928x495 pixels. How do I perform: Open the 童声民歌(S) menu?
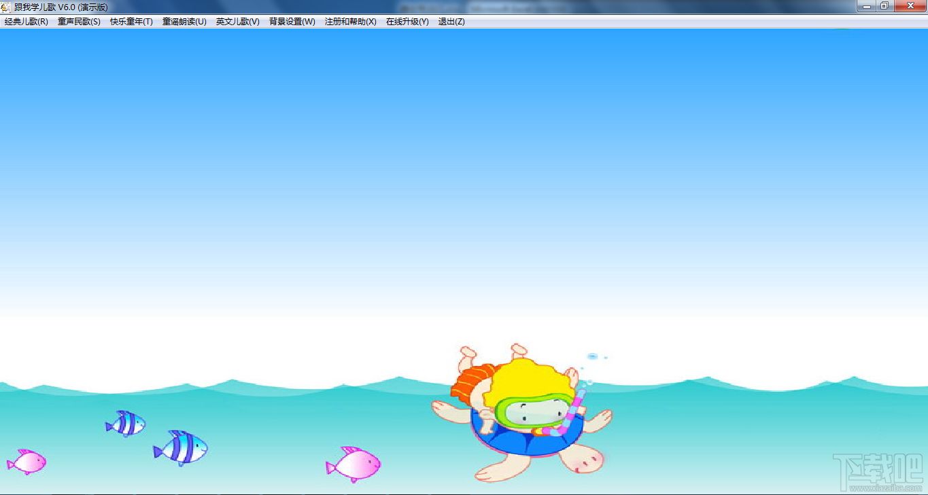pos(79,22)
